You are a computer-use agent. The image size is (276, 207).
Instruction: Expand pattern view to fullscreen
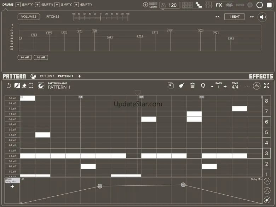(x=266, y=86)
